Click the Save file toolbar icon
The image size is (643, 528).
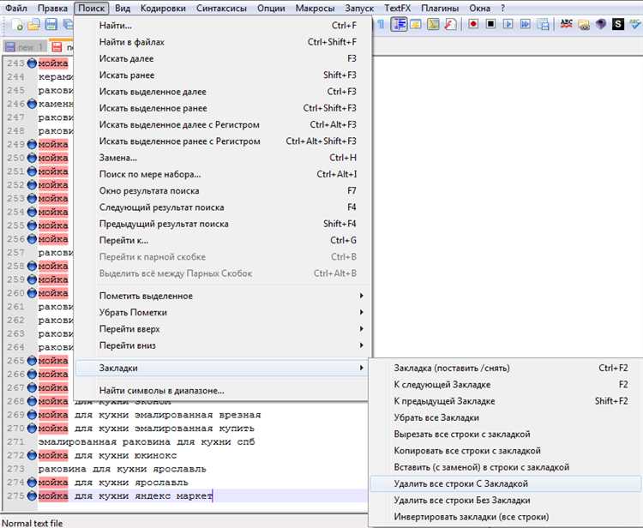[x=51, y=25]
